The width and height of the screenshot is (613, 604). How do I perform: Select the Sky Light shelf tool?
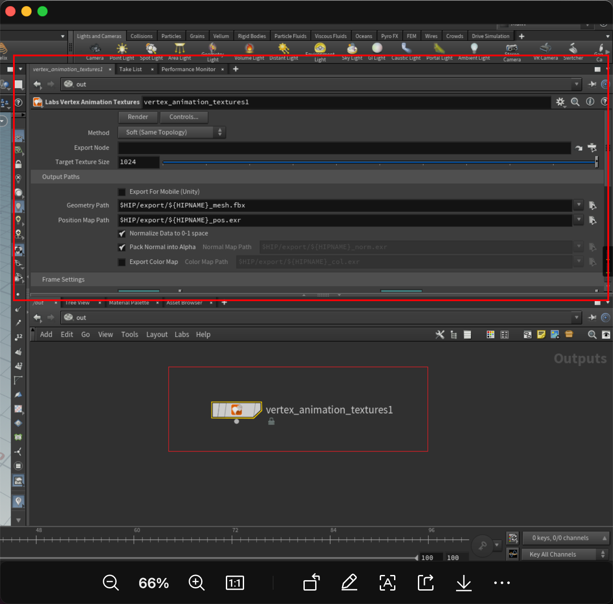[352, 52]
